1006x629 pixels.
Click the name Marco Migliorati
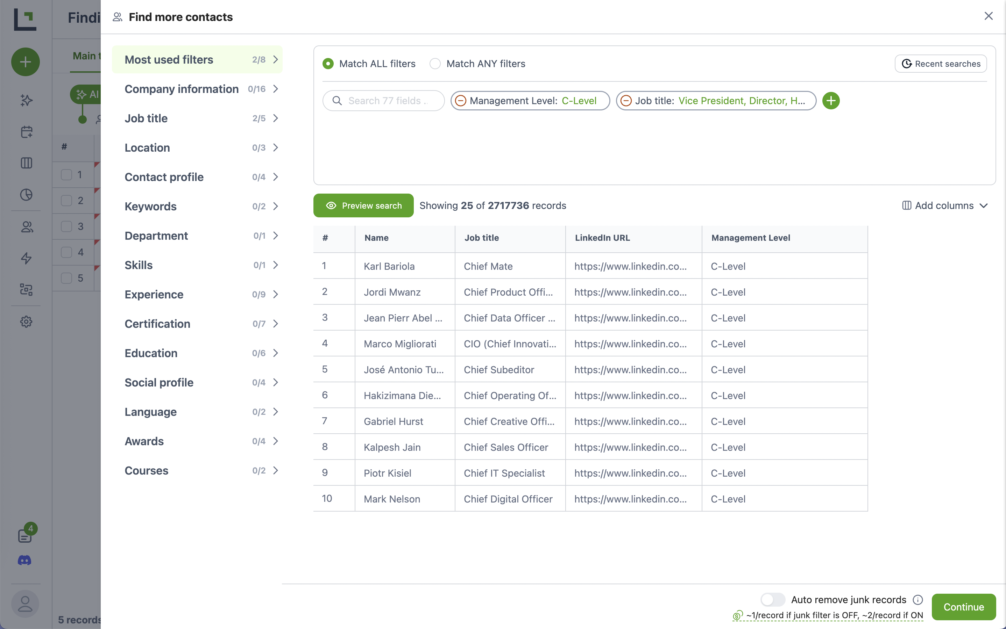[x=400, y=344]
